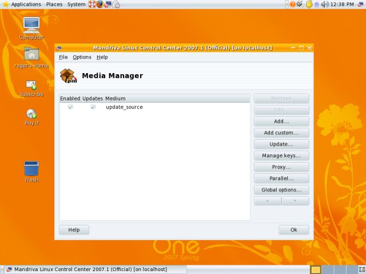
Task: Select the Subscribe desktop icon
Action: coord(31,88)
